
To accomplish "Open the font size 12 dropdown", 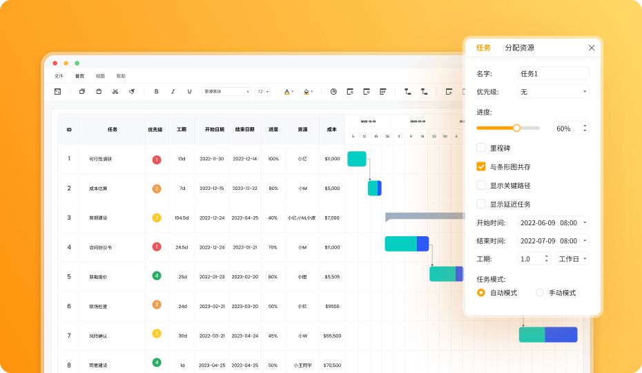I will 263,92.
